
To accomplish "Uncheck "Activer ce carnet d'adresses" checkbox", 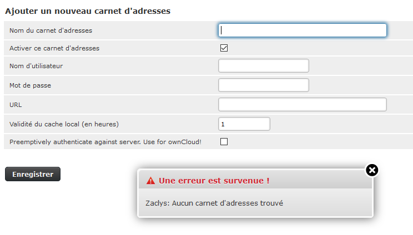I will [x=224, y=48].
